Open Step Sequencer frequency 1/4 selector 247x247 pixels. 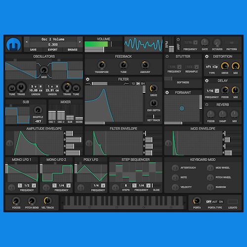(141, 186)
